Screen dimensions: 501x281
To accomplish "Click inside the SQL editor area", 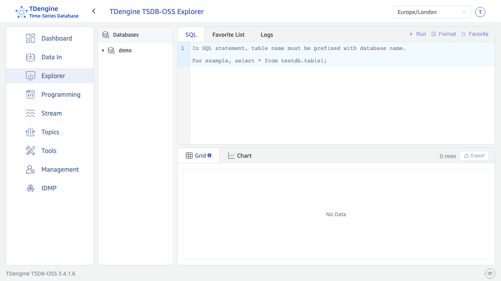I will point(342,93).
